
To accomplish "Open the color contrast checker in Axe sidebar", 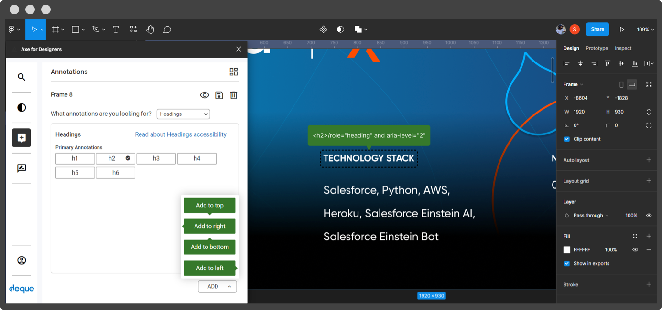I will coord(22,108).
